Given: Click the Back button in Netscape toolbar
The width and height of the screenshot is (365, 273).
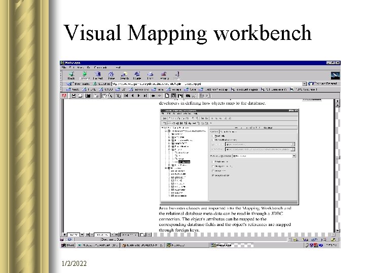Looking at the screenshot, I should 71,76.
